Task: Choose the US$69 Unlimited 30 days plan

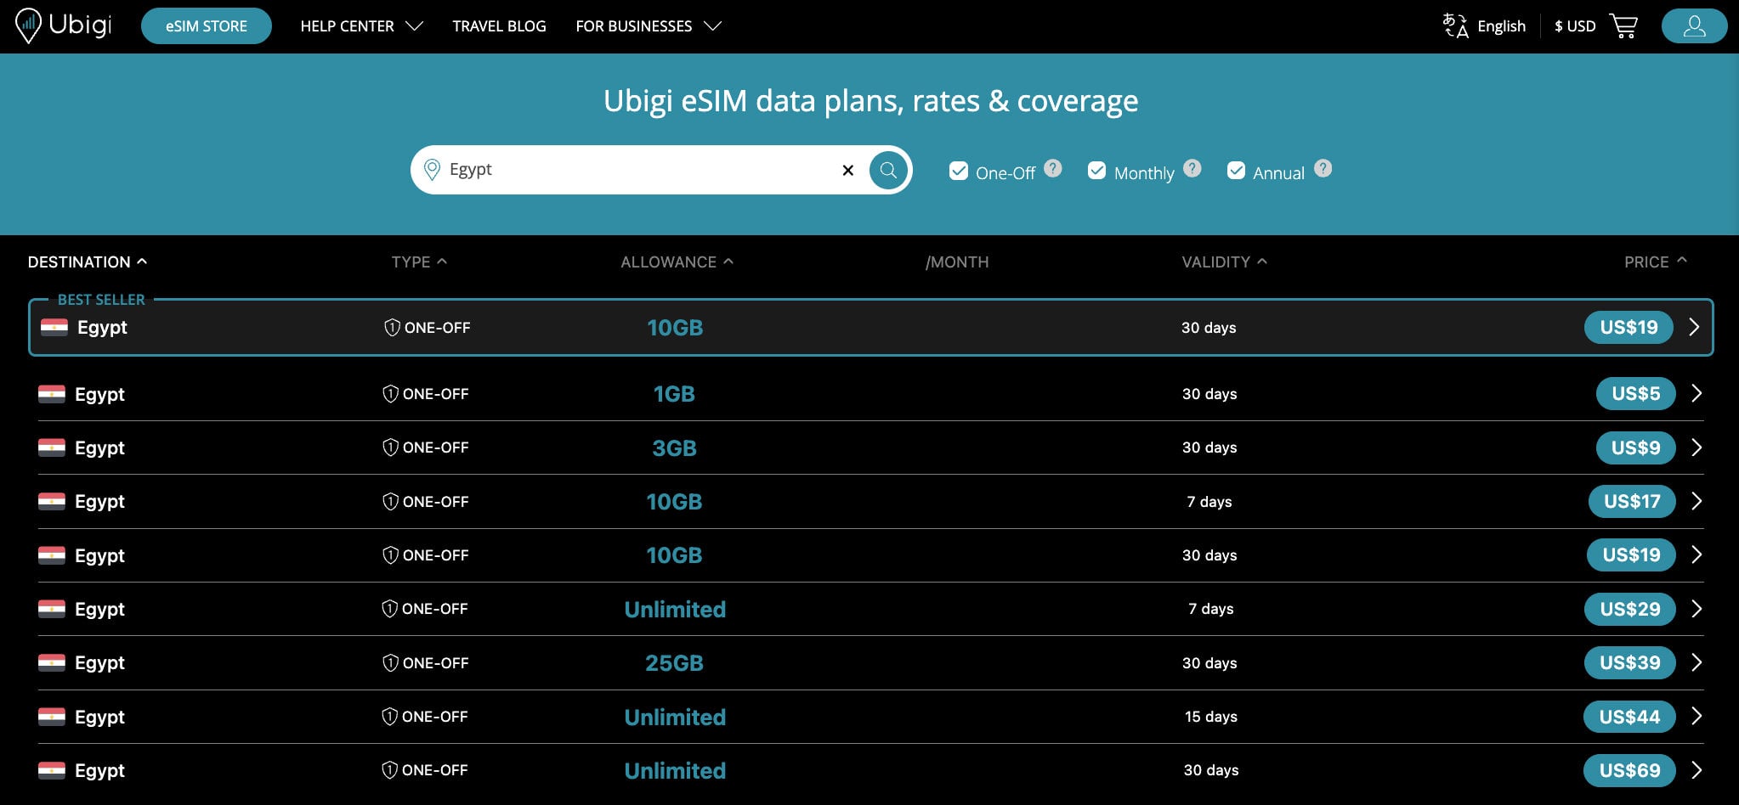Action: tap(1629, 770)
